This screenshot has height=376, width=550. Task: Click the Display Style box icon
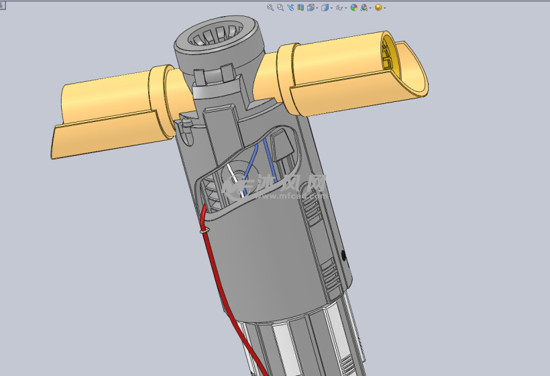[x=325, y=7]
